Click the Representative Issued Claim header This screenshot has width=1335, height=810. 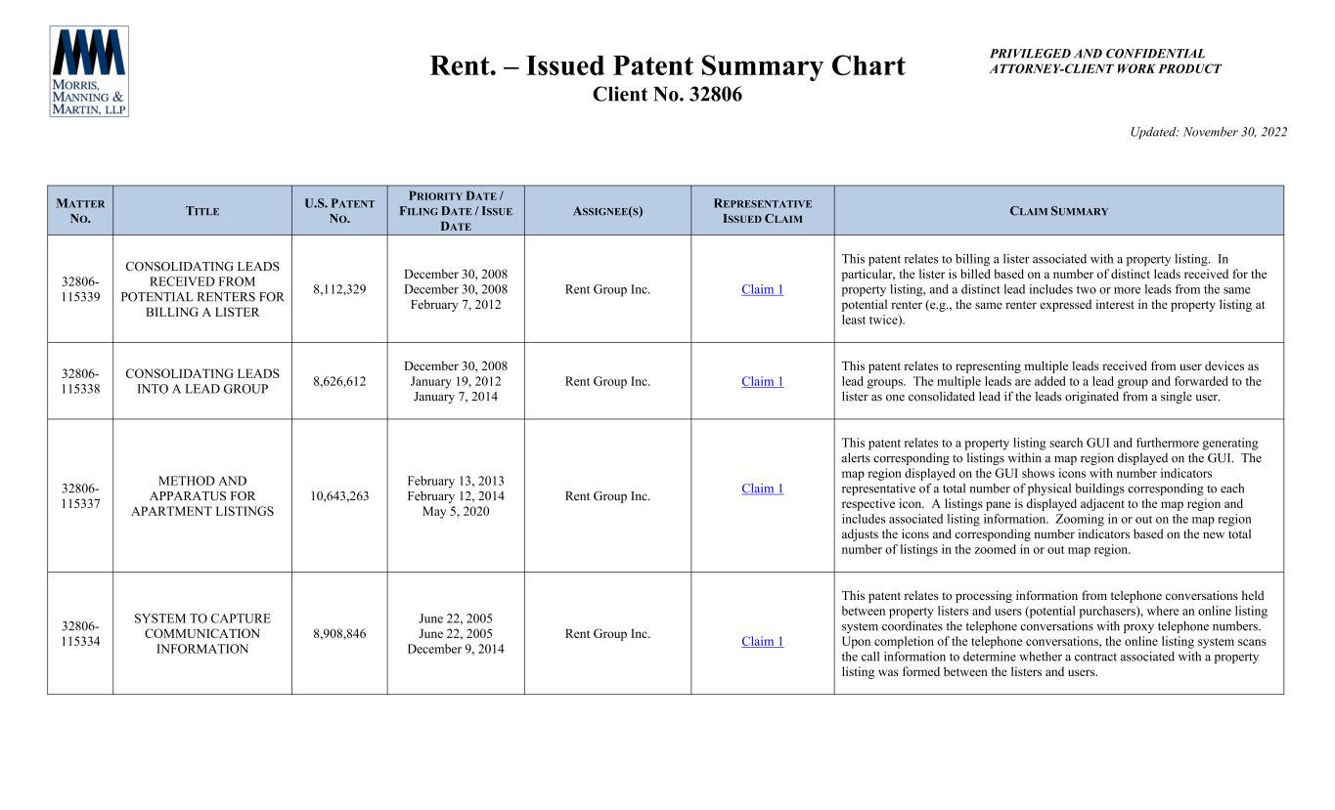(x=762, y=210)
